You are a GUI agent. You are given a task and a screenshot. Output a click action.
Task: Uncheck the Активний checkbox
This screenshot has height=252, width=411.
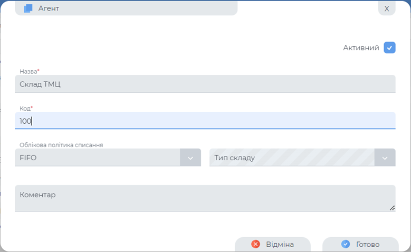389,47
